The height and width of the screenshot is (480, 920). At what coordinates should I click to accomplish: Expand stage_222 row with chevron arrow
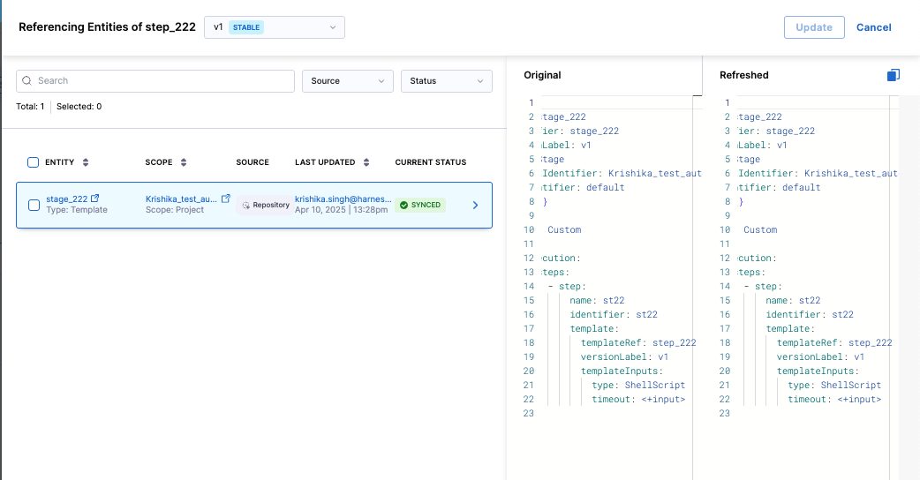475,205
